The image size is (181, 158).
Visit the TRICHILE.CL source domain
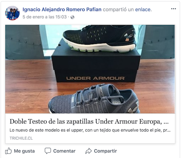(21, 138)
